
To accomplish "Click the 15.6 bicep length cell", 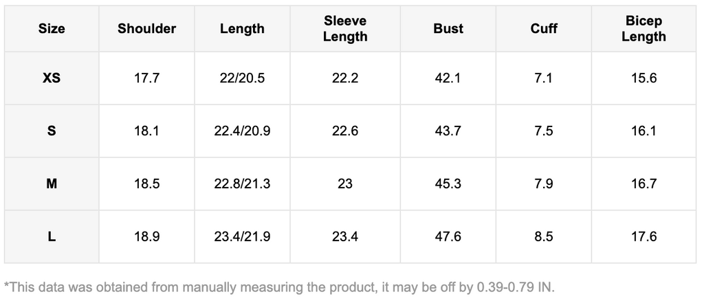I will [x=643, y=78].
